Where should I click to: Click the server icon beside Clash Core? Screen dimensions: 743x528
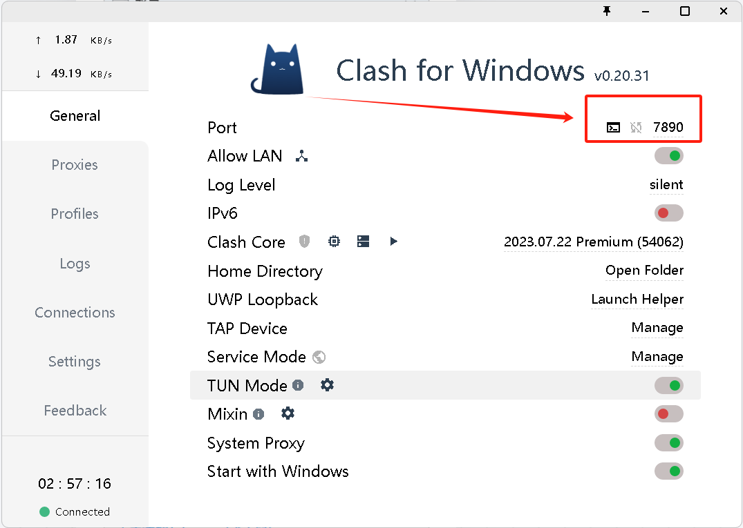click(x=363, y=242)
